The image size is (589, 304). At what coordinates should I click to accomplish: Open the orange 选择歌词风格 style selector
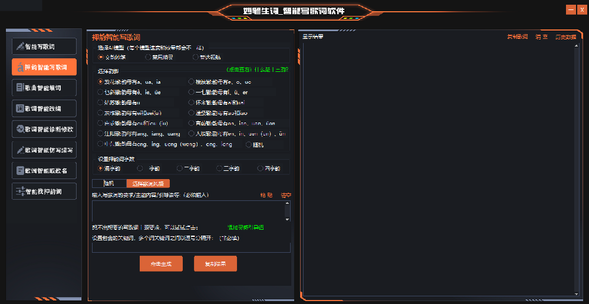(148, 184)
